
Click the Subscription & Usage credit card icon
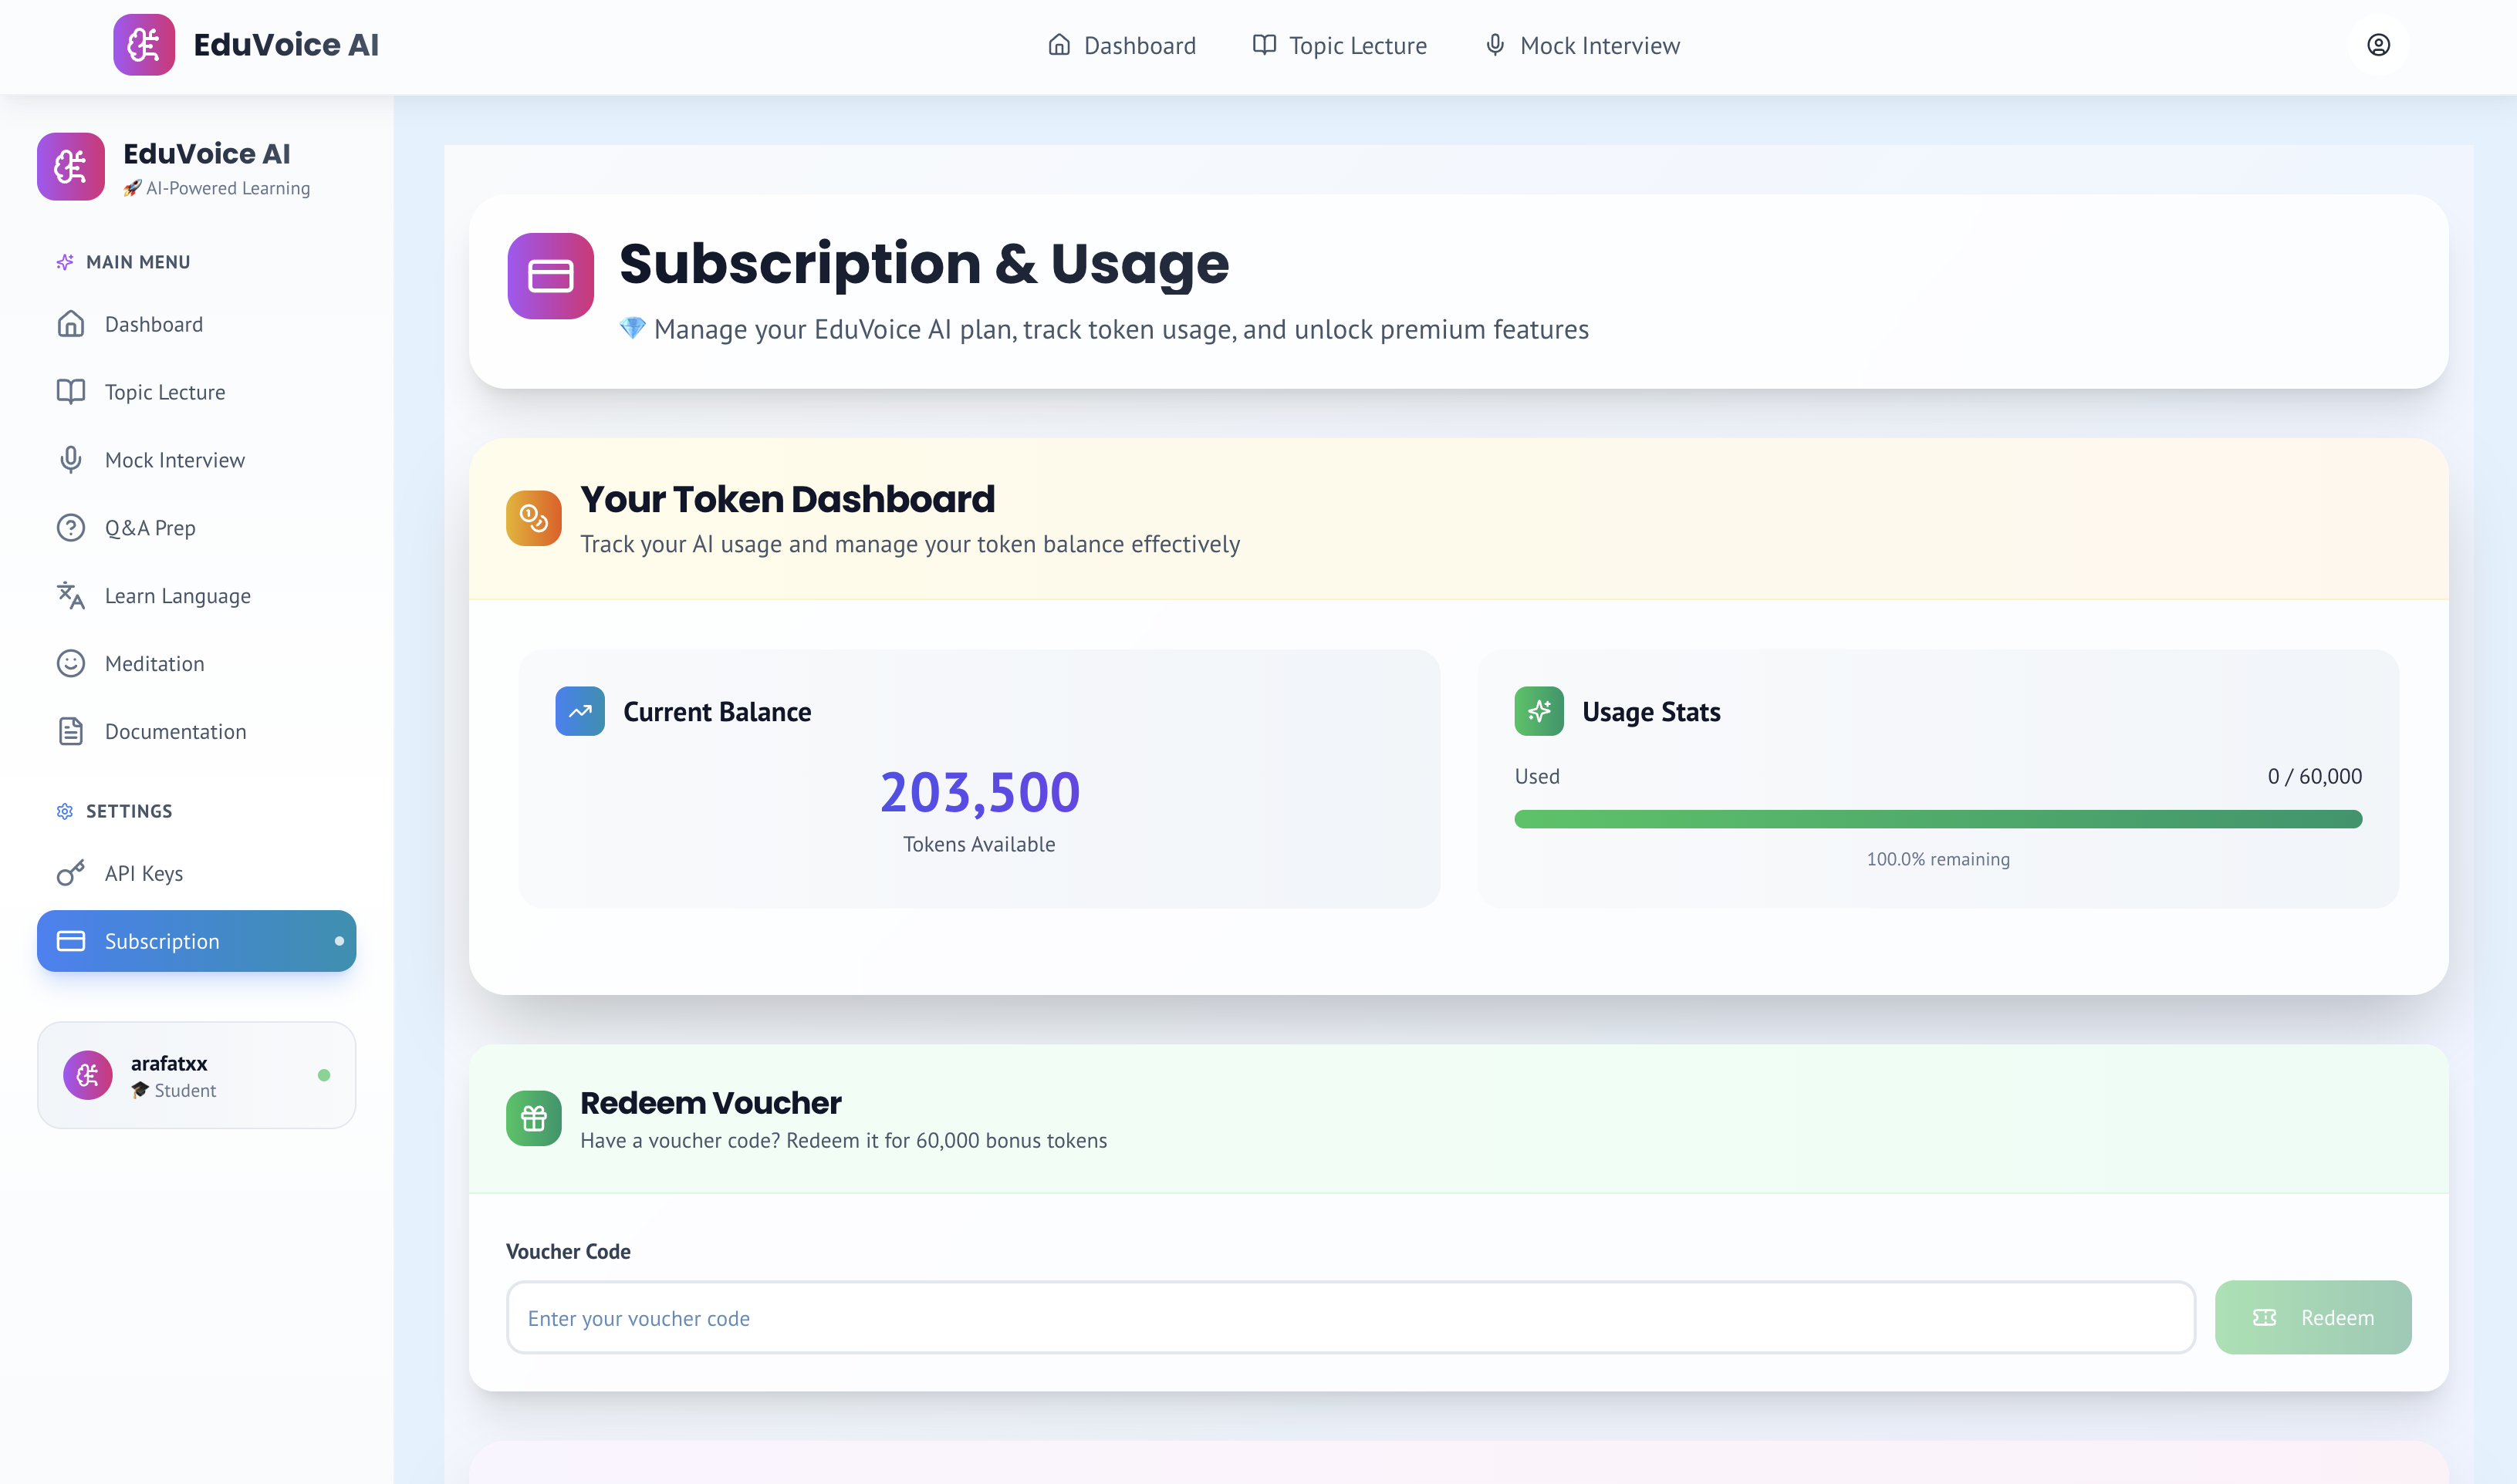[x=550, y=276]
